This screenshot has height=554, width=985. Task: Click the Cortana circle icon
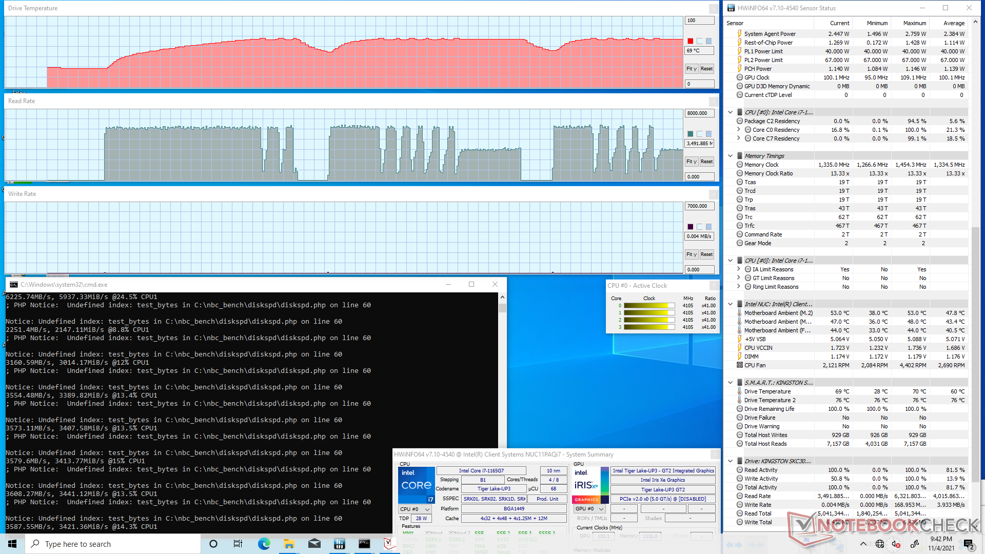click(x=213, y=544)
